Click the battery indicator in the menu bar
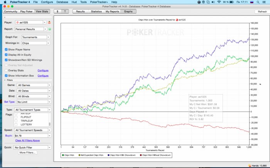Image resolution: width=270 pixels, height=168 pixels. pyautogui.click(x=231, y=2)
